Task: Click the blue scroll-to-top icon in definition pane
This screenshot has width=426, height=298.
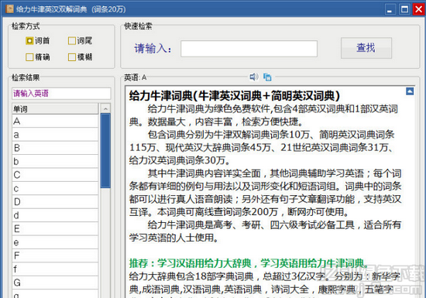Action: point(410,91)
